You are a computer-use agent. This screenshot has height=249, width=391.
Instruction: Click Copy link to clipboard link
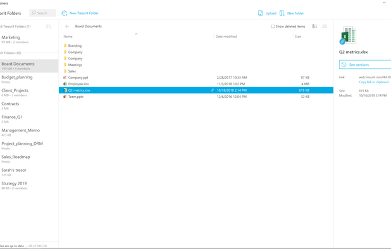point(374,82)
